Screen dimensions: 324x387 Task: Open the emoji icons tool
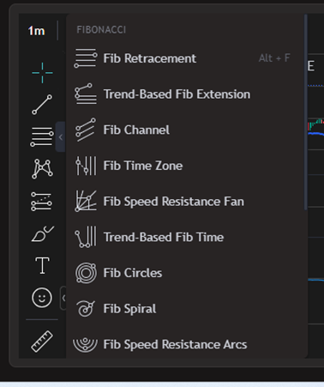pos(42,298)
